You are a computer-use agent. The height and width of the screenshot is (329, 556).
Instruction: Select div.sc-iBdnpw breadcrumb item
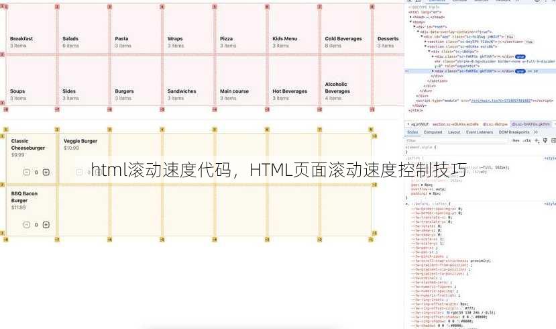pos(495,124)
